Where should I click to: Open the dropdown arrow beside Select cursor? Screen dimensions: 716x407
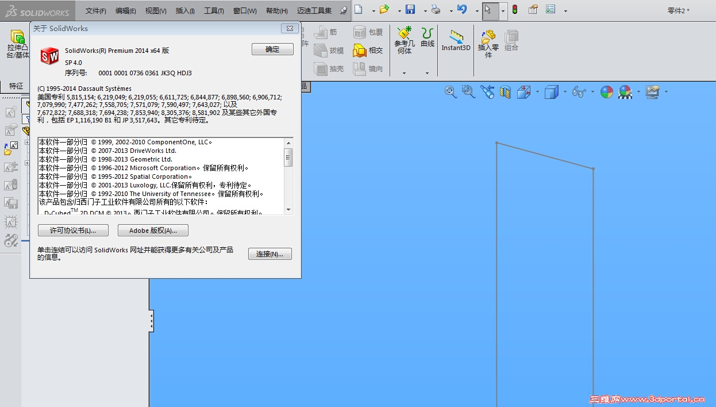point(503,10)
